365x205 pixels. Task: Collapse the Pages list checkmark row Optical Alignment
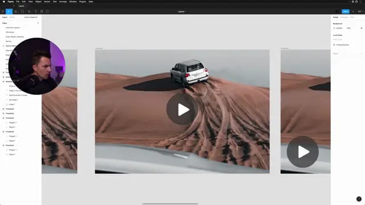tap(3, 46)
